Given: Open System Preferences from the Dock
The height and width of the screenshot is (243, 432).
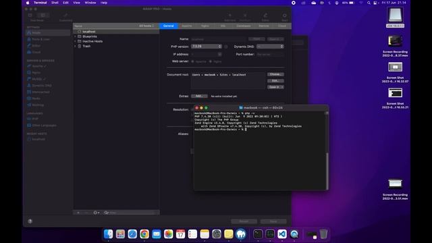Looking at the screenshot, I should [217, 234].
